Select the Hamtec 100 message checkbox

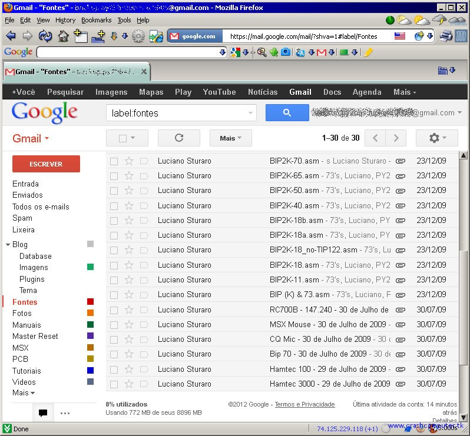tap(114, 370)
